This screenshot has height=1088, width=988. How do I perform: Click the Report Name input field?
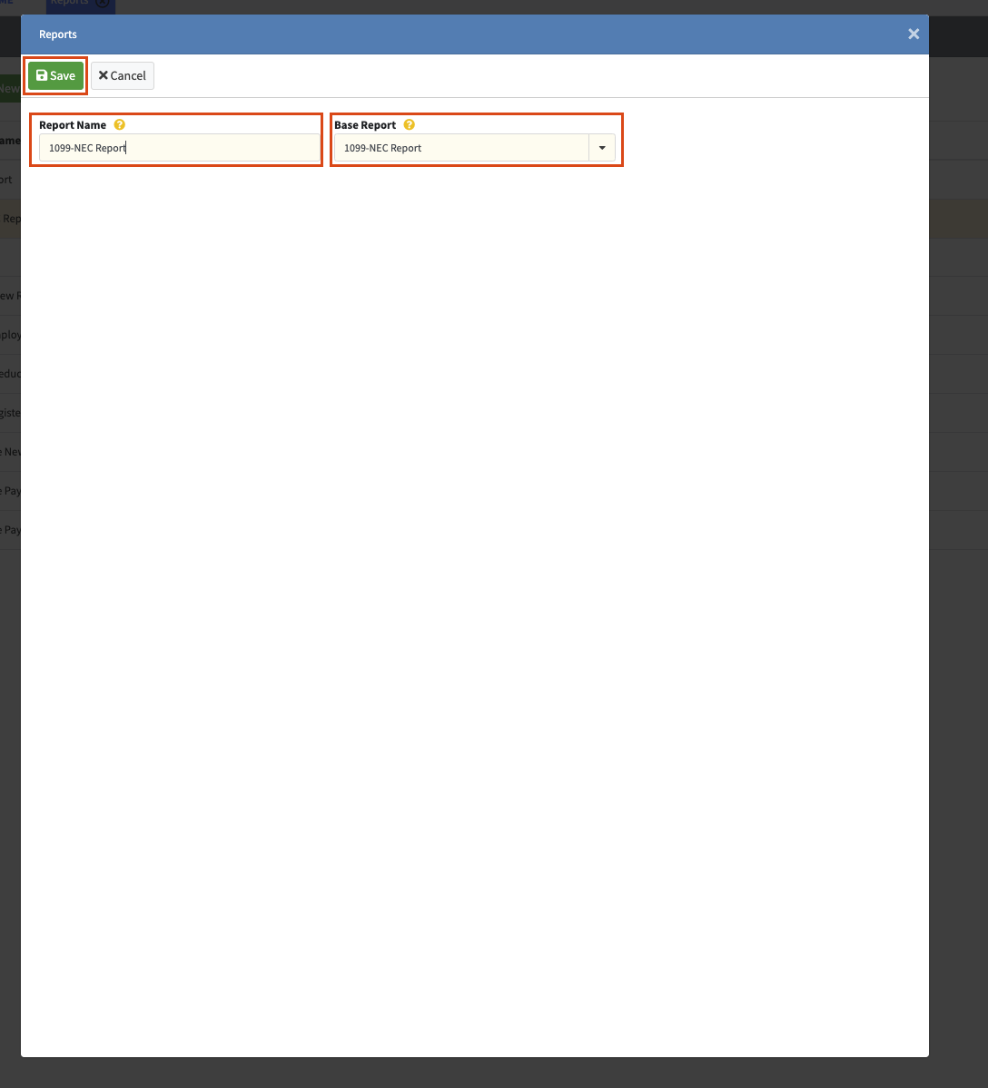[x=180, y=148]
